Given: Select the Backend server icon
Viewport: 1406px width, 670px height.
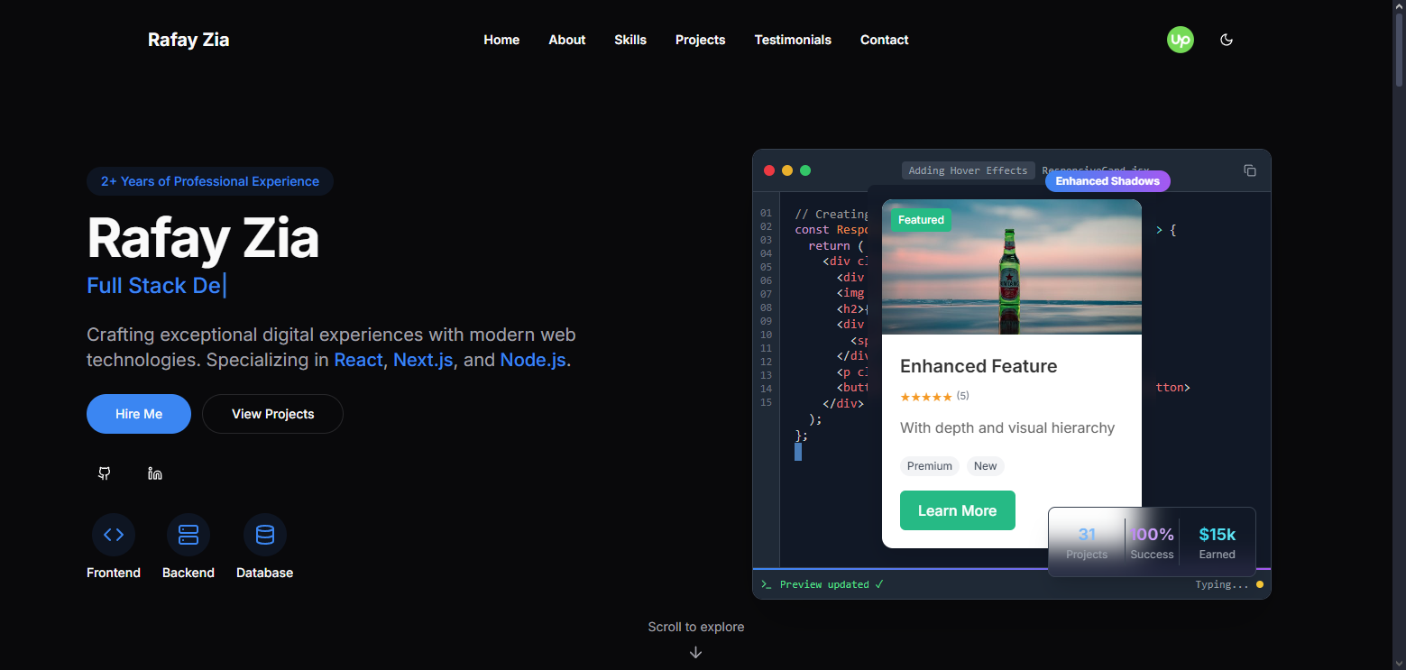Looking at the screenshot, I should click(188, 534).
